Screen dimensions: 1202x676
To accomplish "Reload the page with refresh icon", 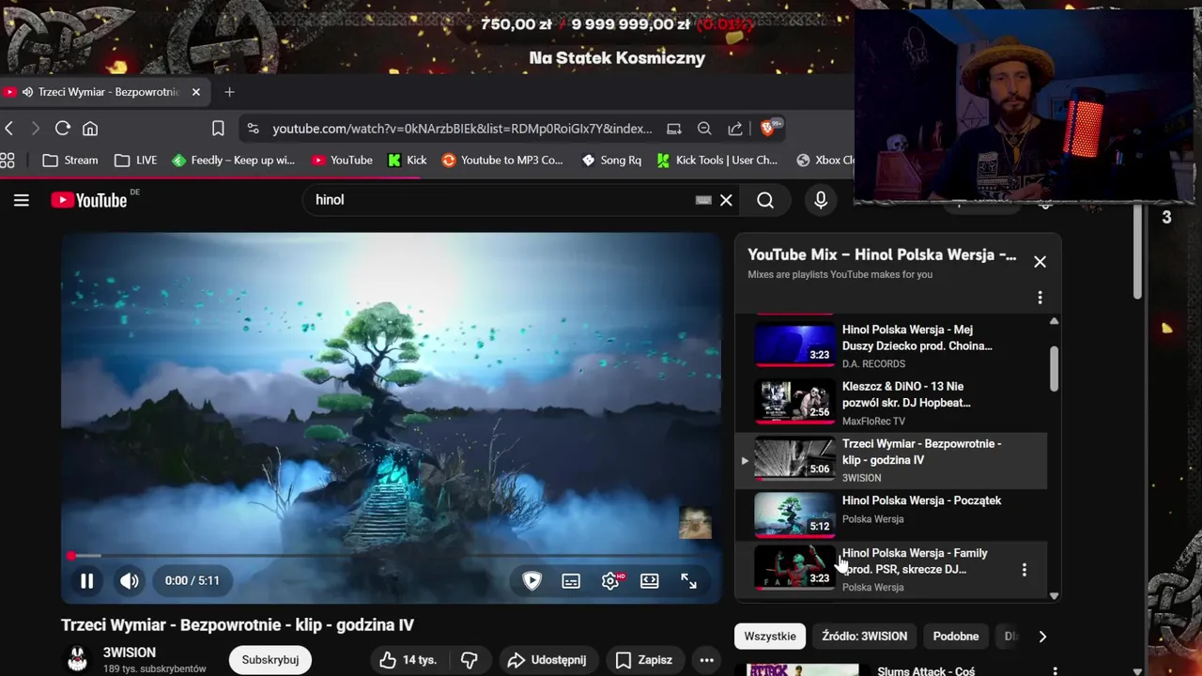I will click(x=63, y=129).
